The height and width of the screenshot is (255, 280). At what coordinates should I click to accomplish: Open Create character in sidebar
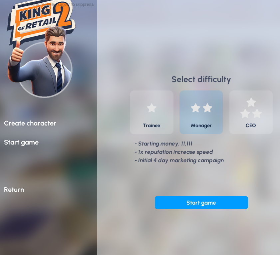click(x=30, y=123)
